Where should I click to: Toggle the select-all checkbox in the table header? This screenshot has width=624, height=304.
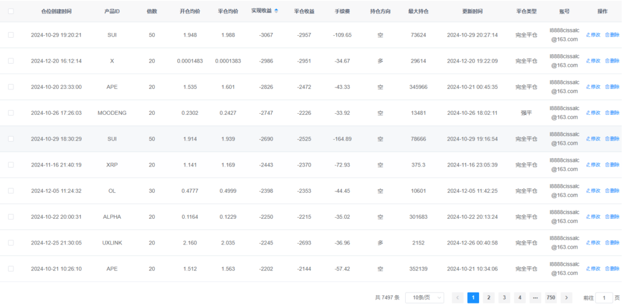tap(11, 12)
